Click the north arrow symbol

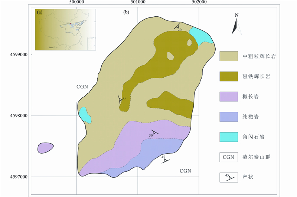pyautogui.click(x=235, y=25)
